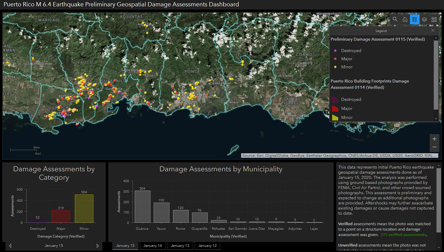Image resolution: width=444 pixels, height=252 pixels.
Task: Select the January 15 municipality tab
Action: (125, 246)
